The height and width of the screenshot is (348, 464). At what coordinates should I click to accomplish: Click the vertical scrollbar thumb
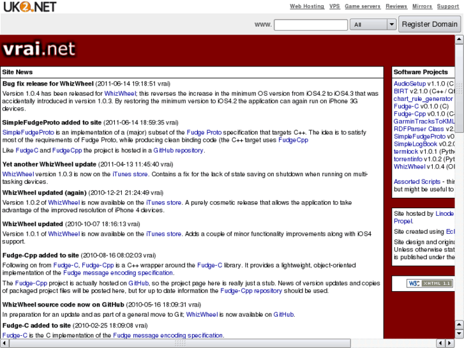point(460,88)
